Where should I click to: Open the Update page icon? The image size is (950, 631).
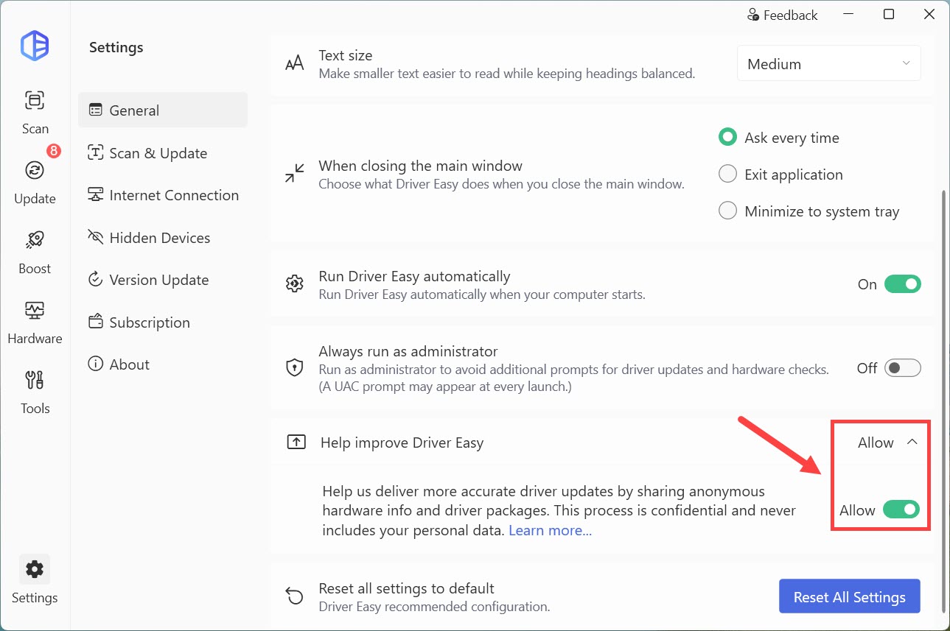[35, 170]
